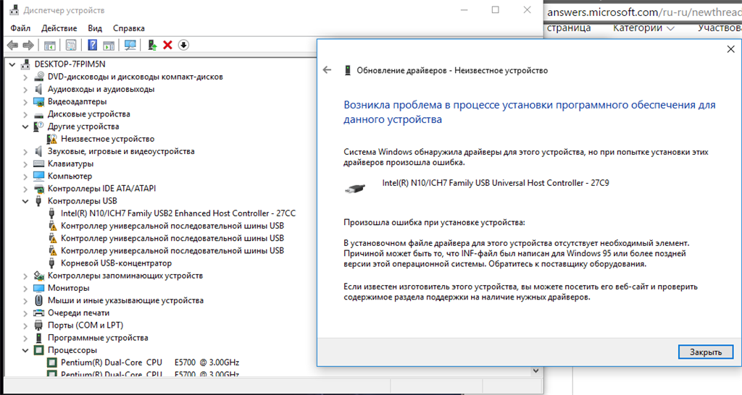Open the Справка menu
This screenshot has width=742, height=395.
pos(129,28)
